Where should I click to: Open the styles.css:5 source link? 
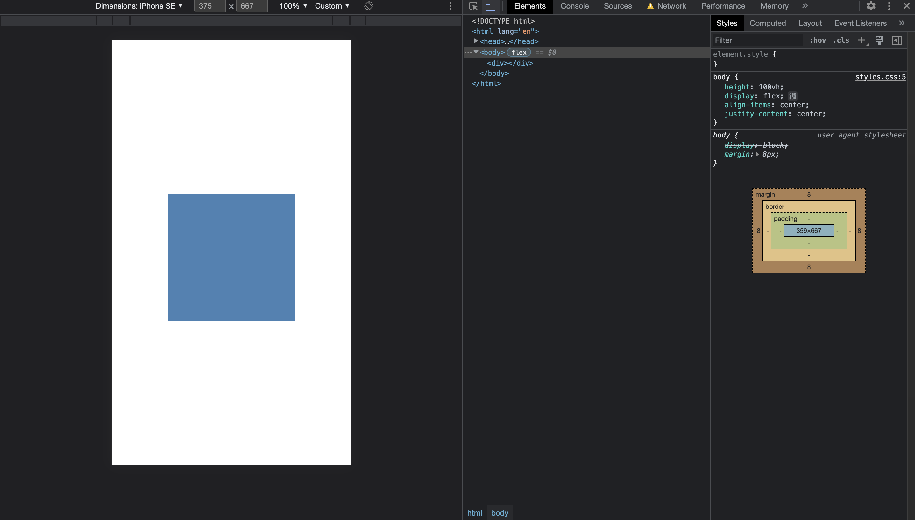pos(880,77)
